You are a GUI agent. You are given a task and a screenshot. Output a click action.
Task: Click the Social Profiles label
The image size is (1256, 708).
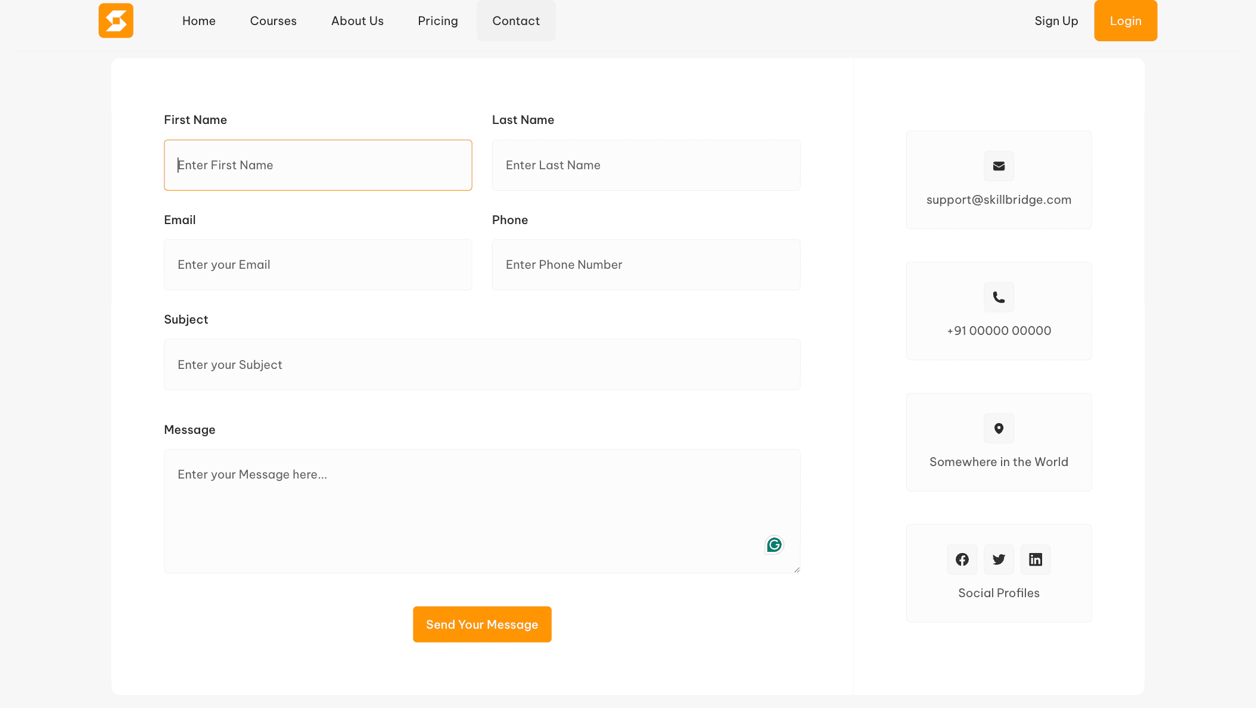999,593
